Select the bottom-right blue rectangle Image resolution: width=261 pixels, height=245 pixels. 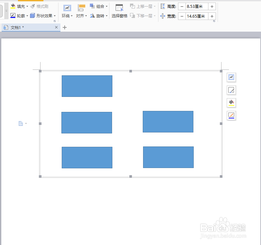(169, 157)
